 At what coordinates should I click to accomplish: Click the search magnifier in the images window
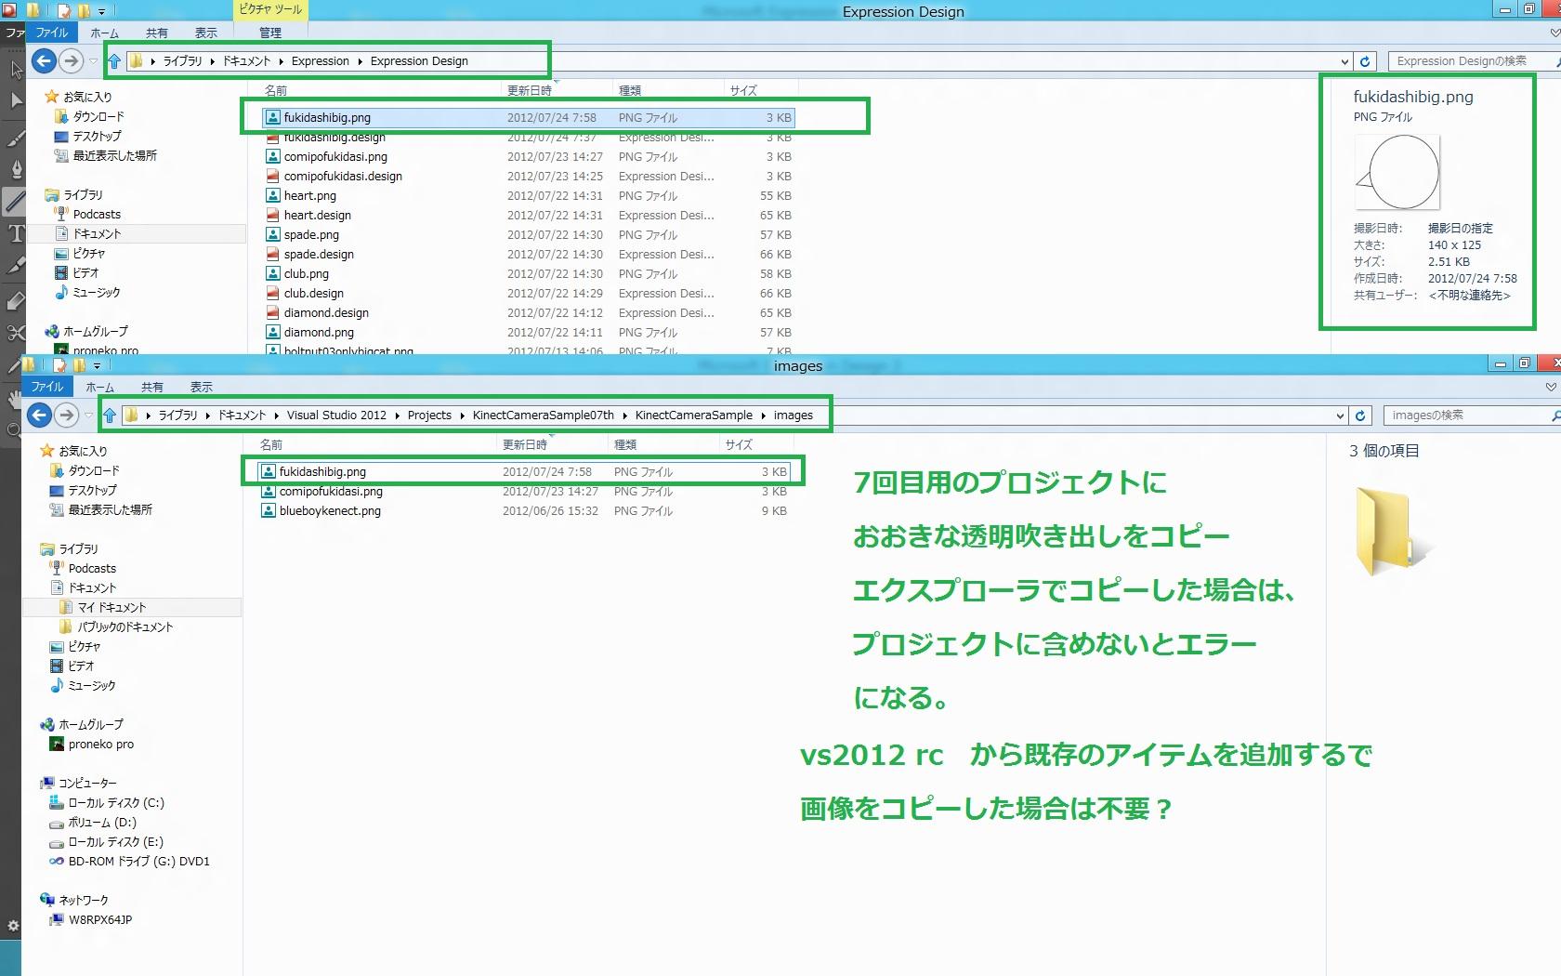[1555, 415]
